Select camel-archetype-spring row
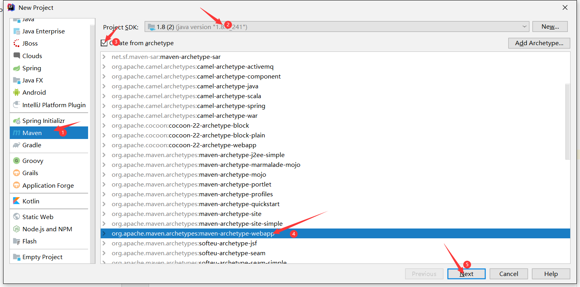Viewport: 580px width, 287px height. pos(335,106)
